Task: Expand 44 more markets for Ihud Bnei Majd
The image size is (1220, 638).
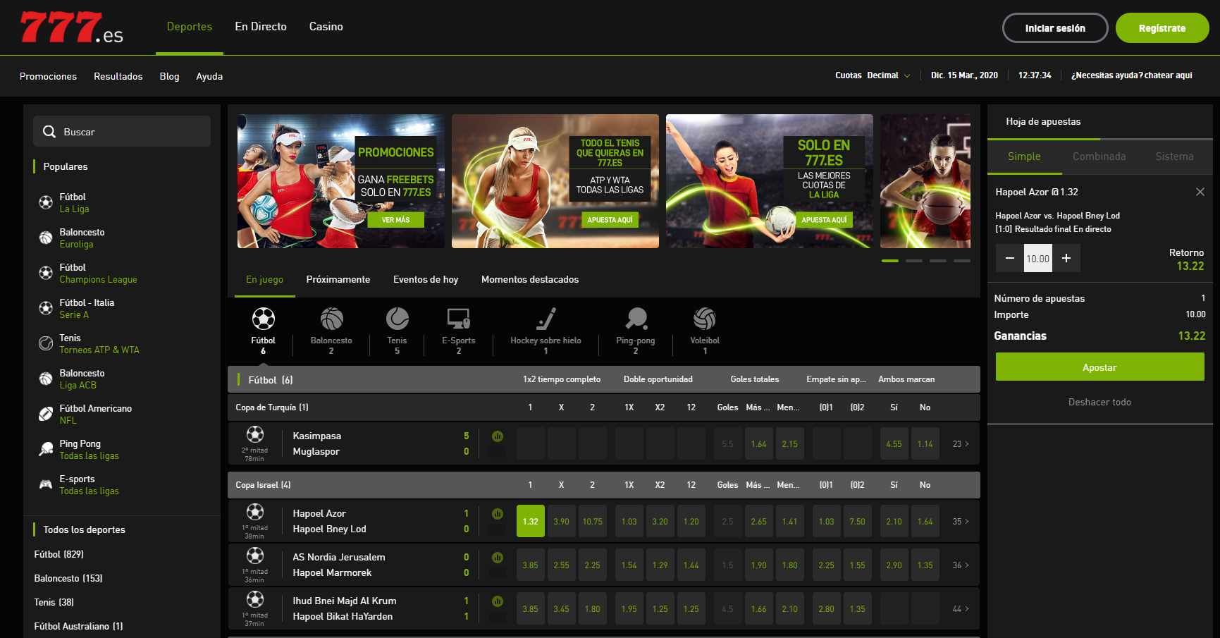Action: [x=961, y=609]
